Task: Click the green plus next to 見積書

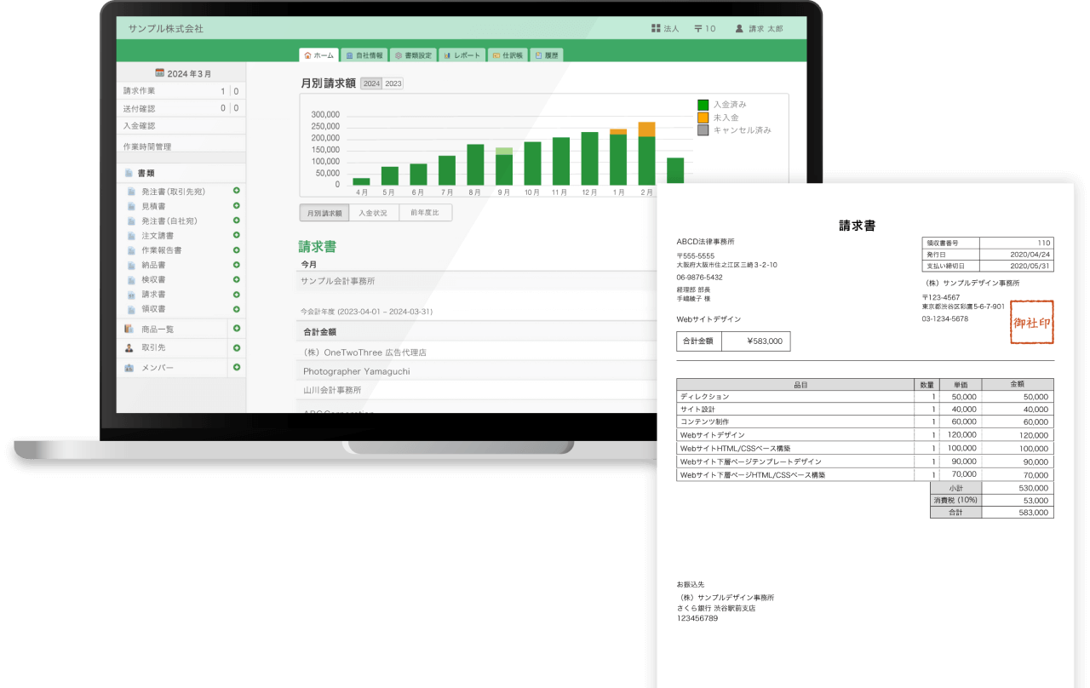Action: 236,206
